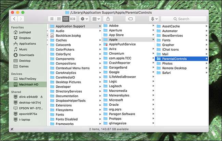Viewport: 222px width, 141px height.
Task: Expand Microsoft folder arrow
Action: (153, 100)
